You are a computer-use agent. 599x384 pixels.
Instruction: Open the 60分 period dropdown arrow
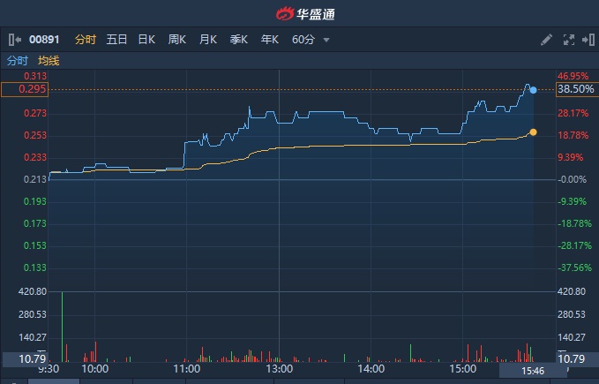326,40
